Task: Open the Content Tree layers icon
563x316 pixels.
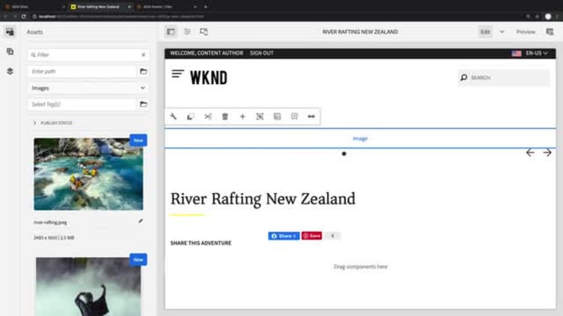Action: point(10,71)
